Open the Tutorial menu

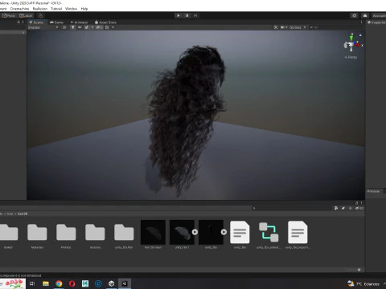tap(56, 9)
